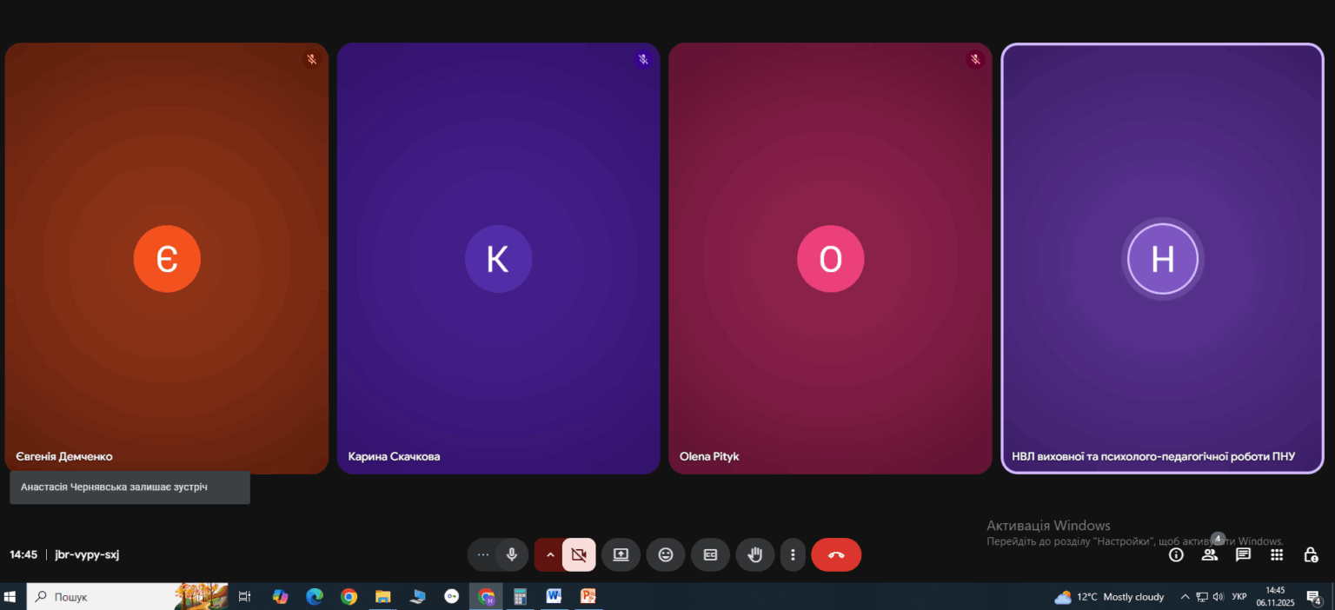Turn on the camera

coord(579,554)
